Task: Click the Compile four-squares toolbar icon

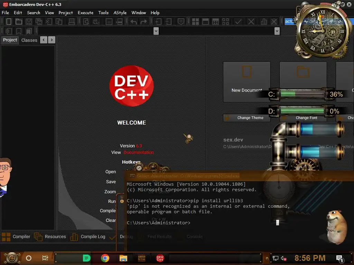Action: 195,22
